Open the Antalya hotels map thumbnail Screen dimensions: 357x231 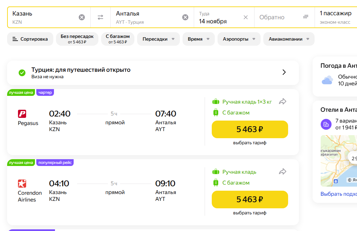[x=339, y=161]
